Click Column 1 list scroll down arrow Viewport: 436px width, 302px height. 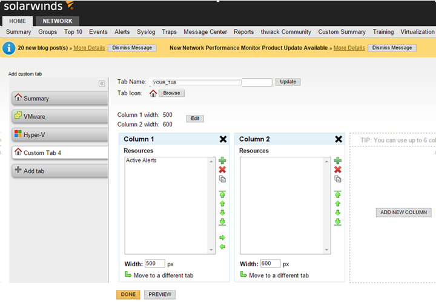(211, 250)
